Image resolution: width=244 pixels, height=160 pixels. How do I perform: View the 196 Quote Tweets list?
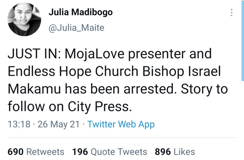(109, 152)
